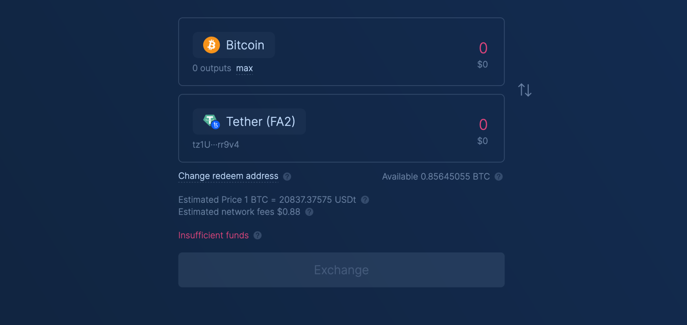Click help icon next to Available BTC

coord(498,177)
